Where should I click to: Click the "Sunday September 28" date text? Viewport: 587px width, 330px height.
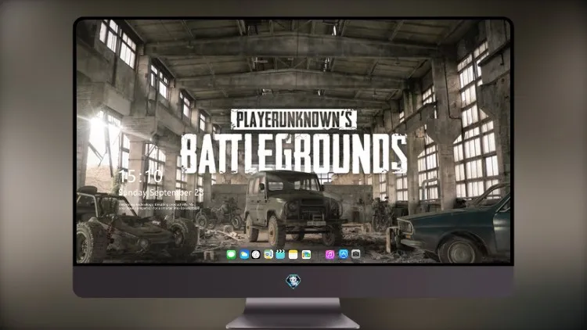click(161, 192)
